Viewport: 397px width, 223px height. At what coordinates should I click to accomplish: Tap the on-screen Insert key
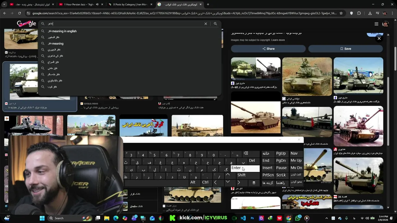tap(267, 168)
